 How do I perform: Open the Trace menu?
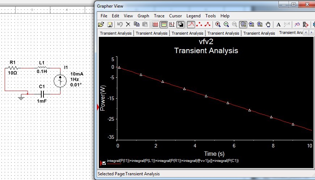pyautogui.click(x=159, y=16)
